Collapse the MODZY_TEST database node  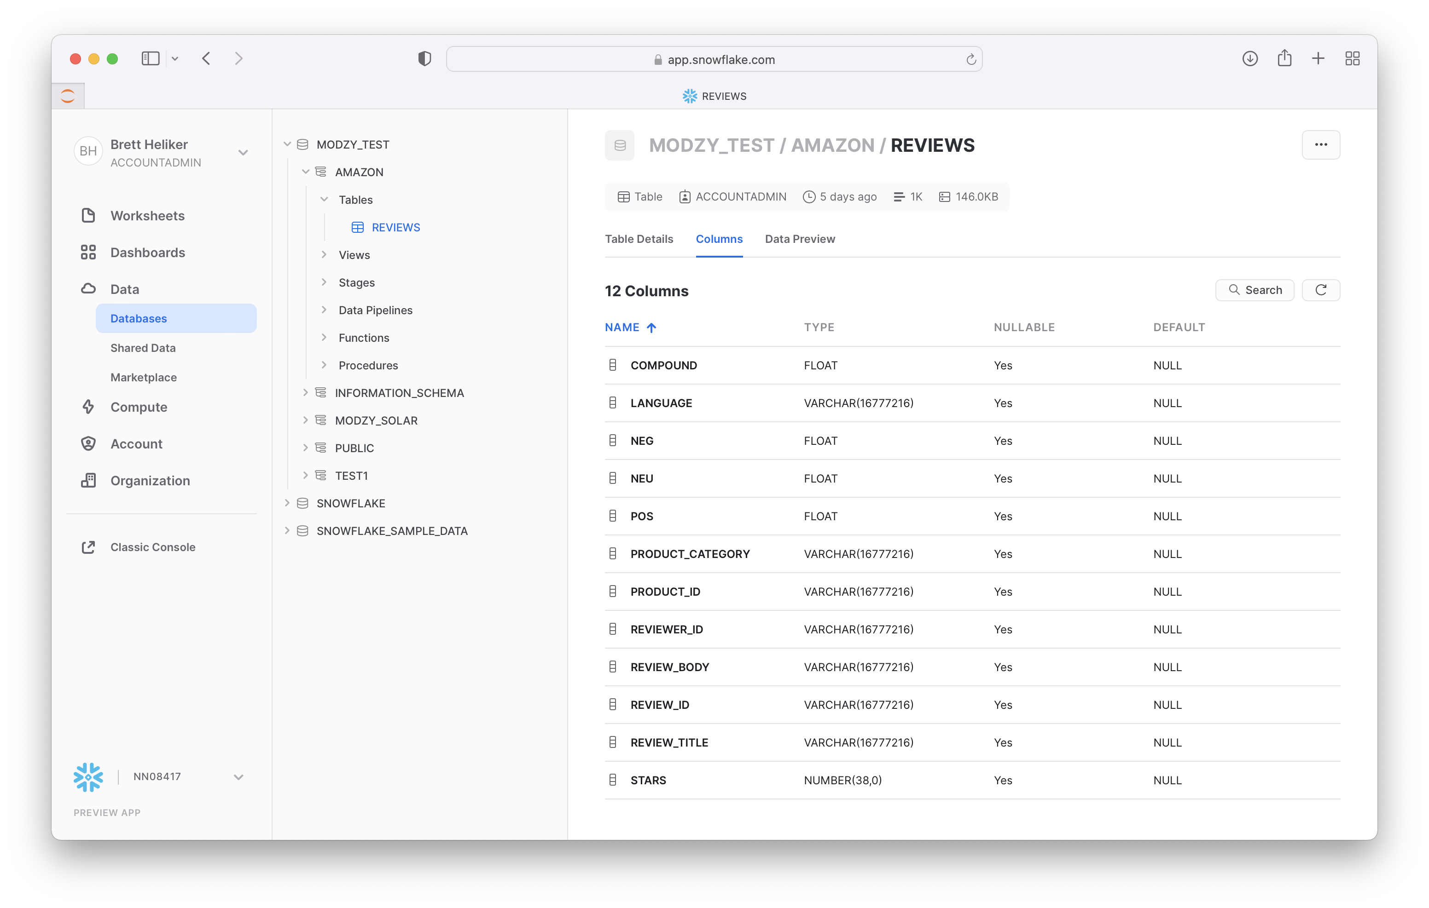(x=287, y=145)
